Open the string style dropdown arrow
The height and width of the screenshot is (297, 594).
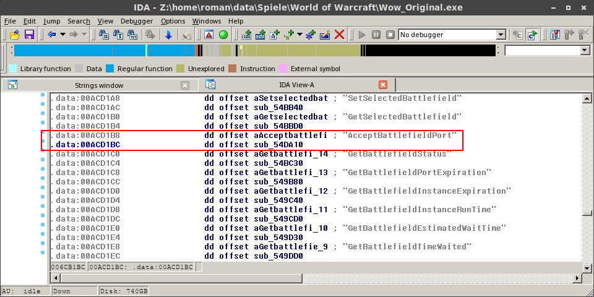click(x=299, y=35)
